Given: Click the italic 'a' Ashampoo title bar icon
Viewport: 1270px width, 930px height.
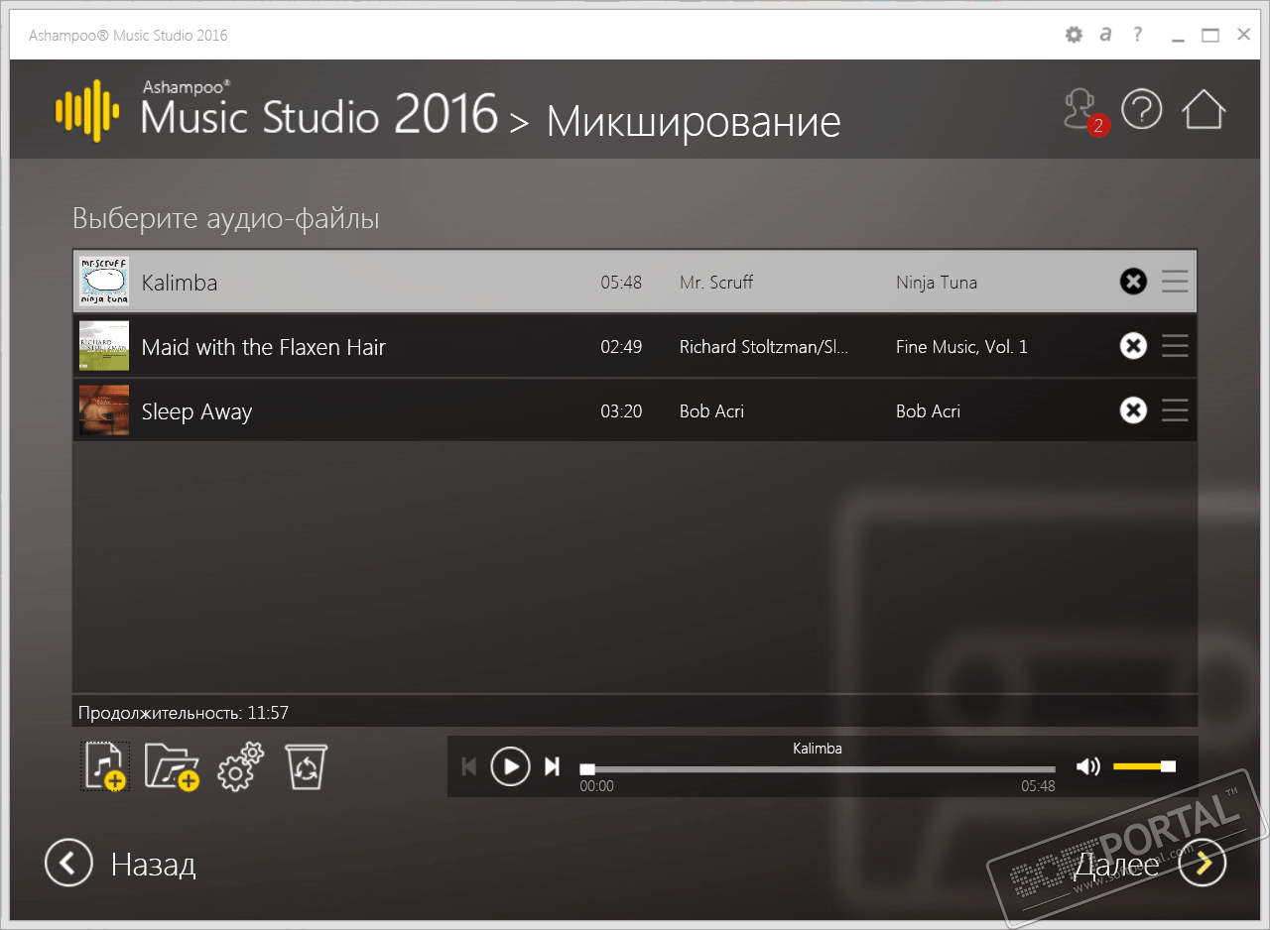Looking at the screenshot, I should point(1106,36).
